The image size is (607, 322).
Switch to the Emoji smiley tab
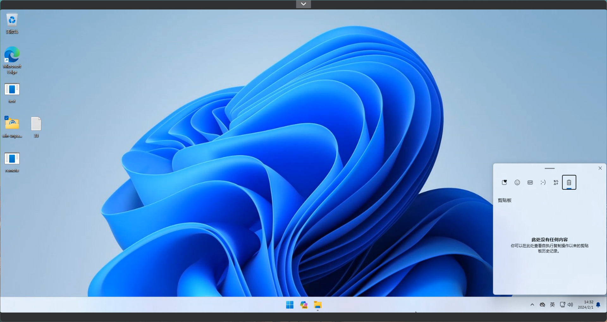[517, 182]
